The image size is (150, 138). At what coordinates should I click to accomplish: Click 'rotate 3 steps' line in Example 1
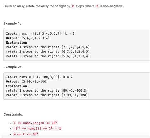[48, 56]
